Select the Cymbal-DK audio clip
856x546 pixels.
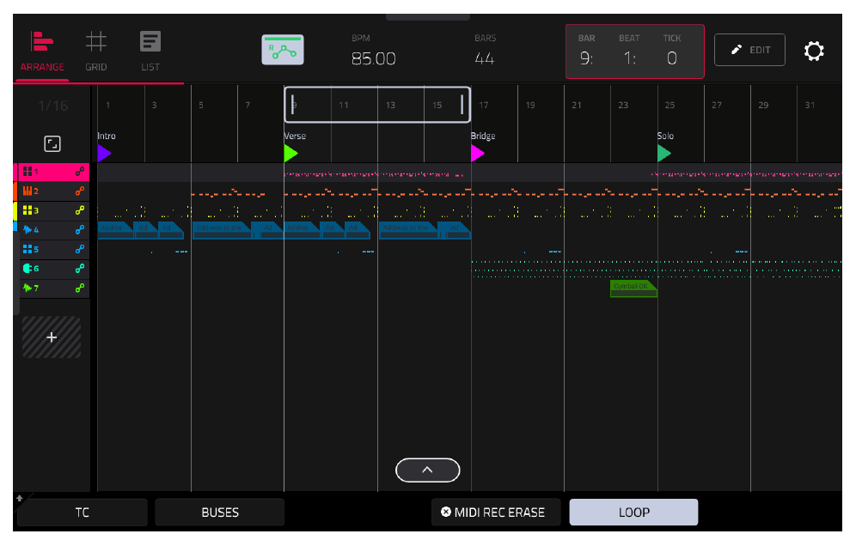point(633,288)
